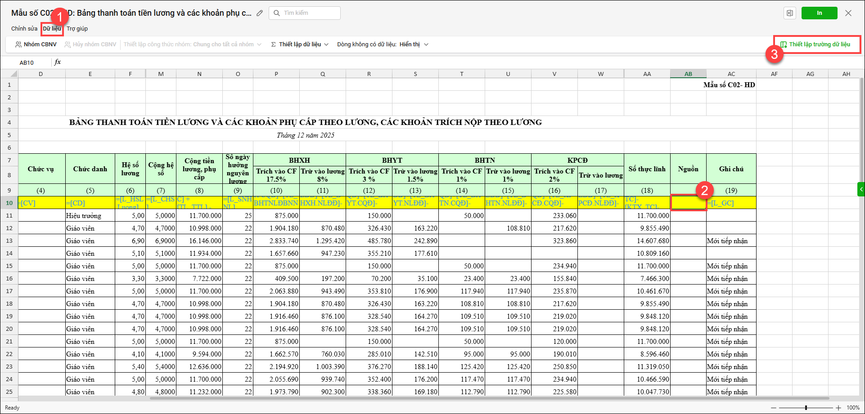The image size is (865, 414).
Task: Click the zoom slider handle
Action: tap(806, 408)
